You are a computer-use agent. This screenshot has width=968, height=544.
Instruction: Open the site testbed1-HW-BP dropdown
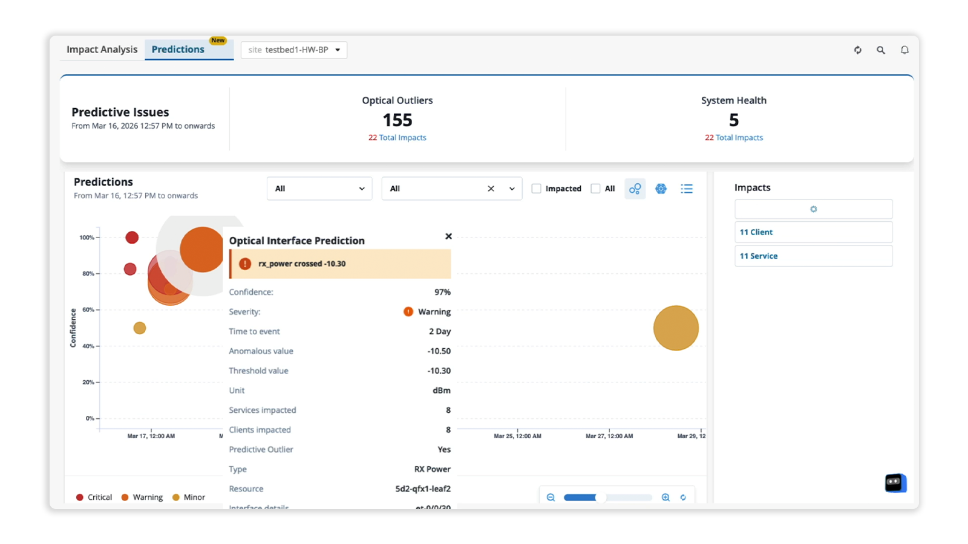294,50
